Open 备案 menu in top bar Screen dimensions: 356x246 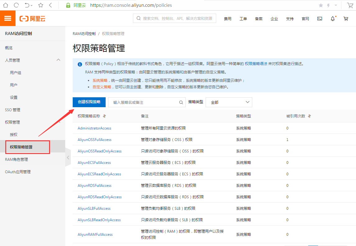coord(258,19)
